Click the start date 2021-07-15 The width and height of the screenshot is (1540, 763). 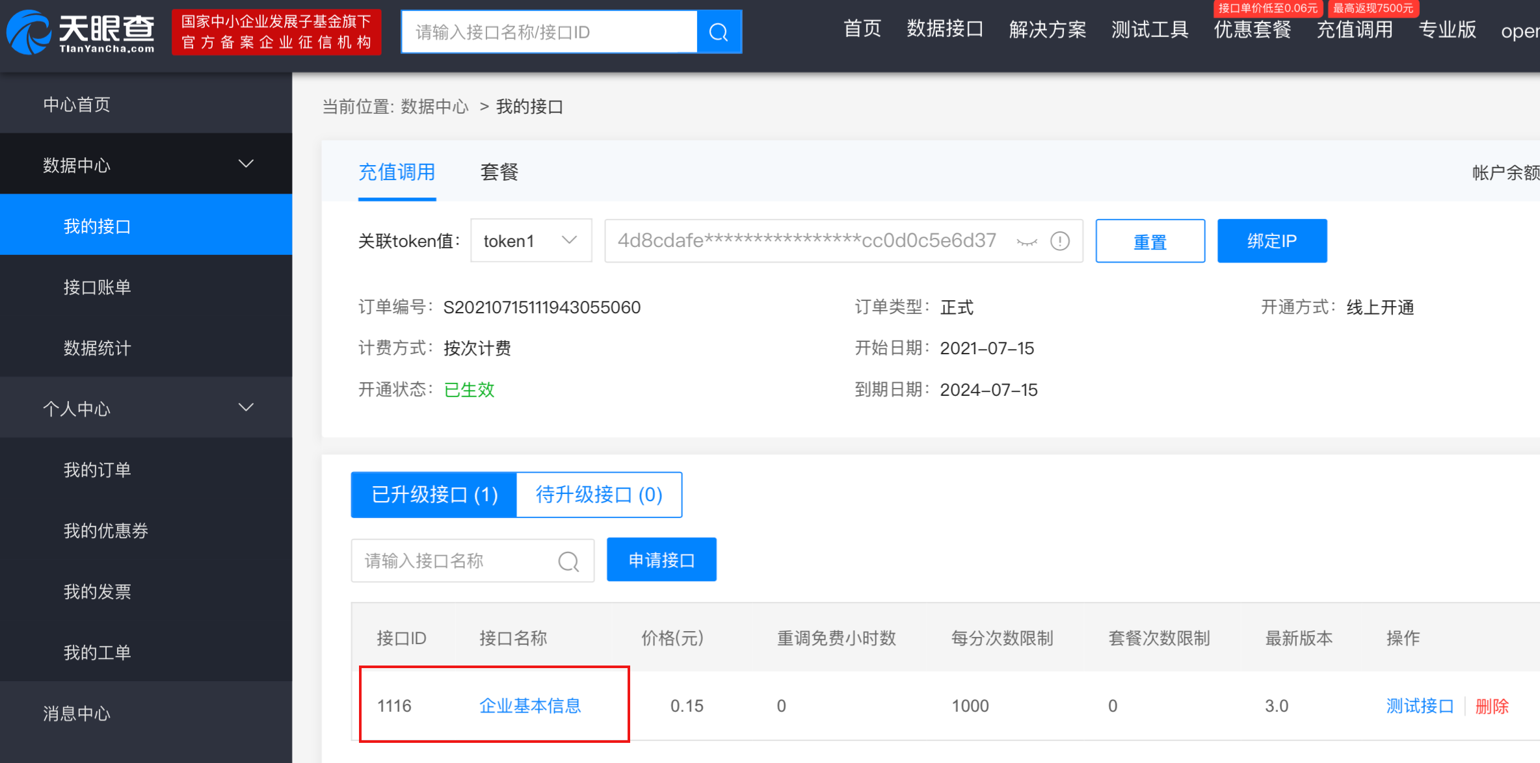click(987, 348)
